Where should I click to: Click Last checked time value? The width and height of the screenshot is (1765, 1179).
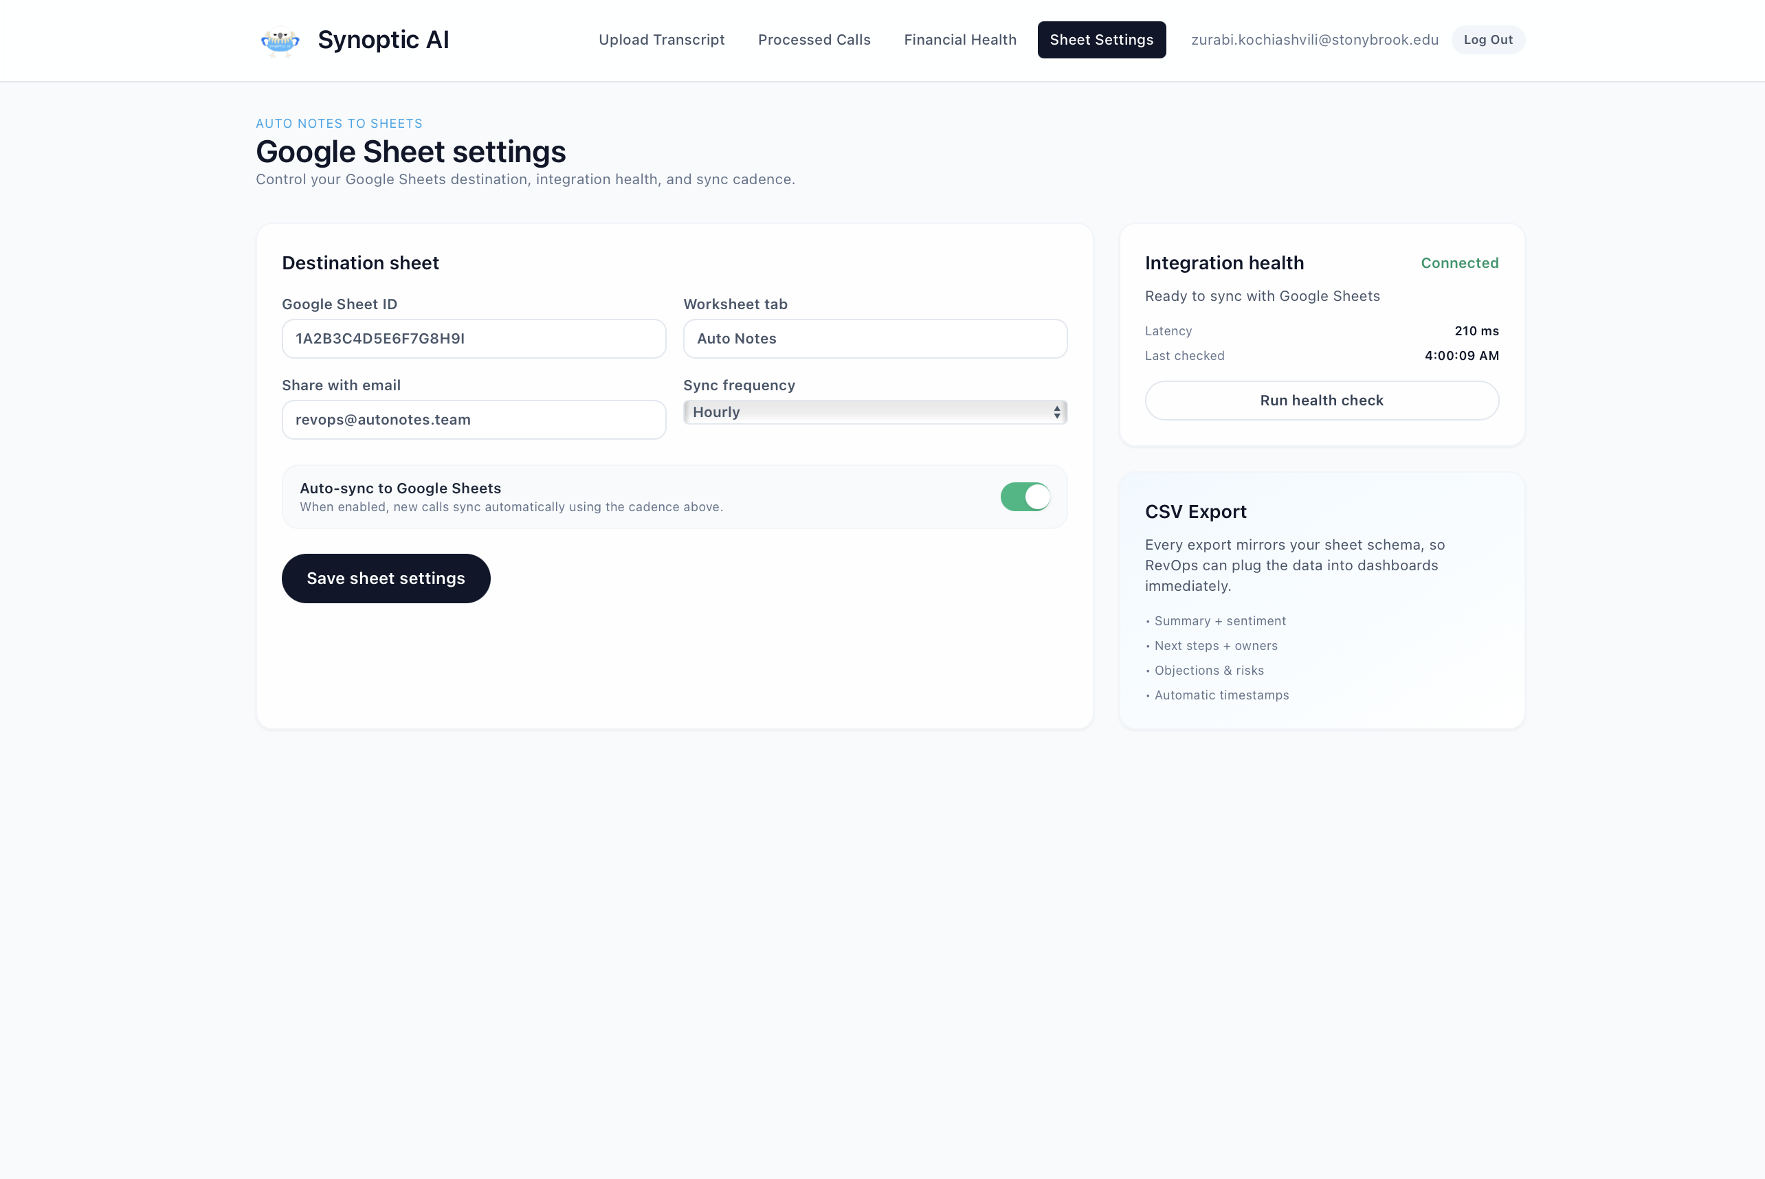click(x=1461, y=356)
